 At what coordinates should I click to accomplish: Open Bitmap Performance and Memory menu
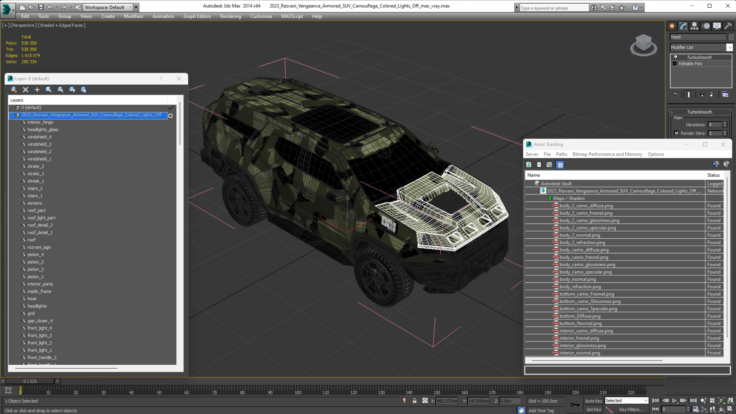pos(607,154)
